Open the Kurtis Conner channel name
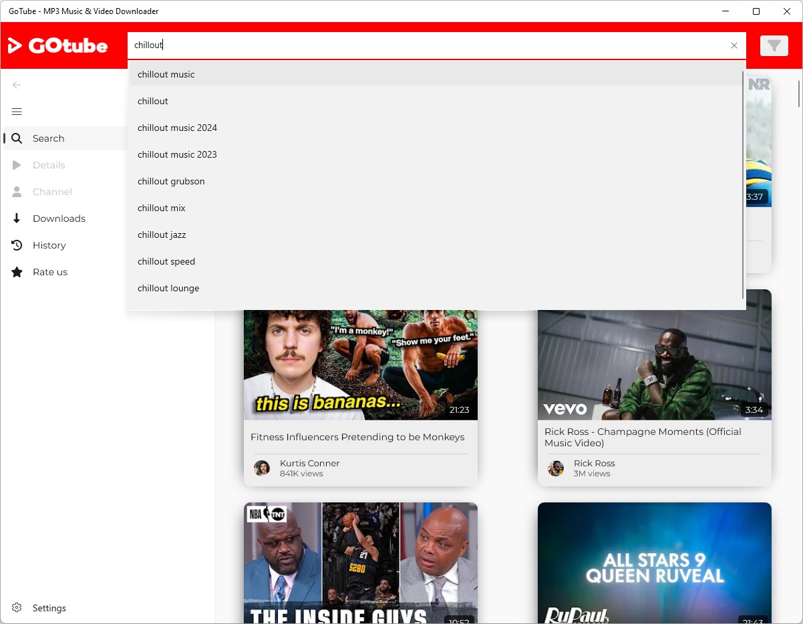The image size is (803, 624). (309, 463)
